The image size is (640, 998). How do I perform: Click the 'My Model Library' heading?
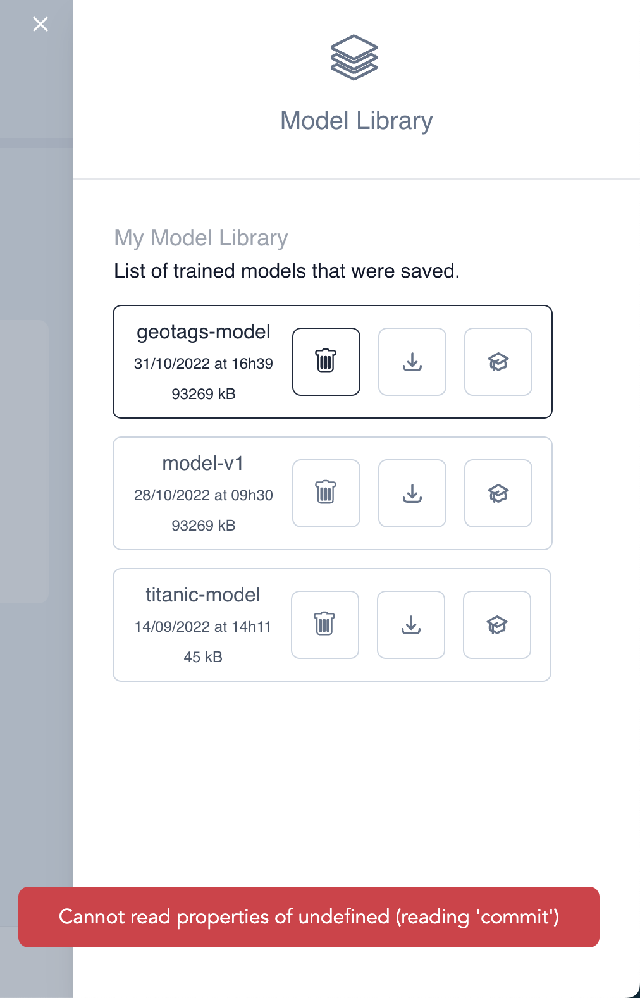tap(200, 238)
